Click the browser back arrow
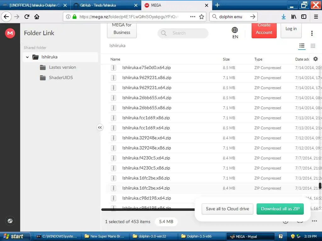 [6, 17]
